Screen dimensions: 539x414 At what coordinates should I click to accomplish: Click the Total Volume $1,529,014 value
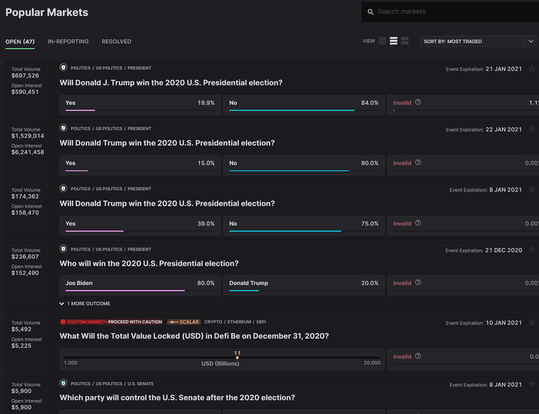(x=28, y=136)
